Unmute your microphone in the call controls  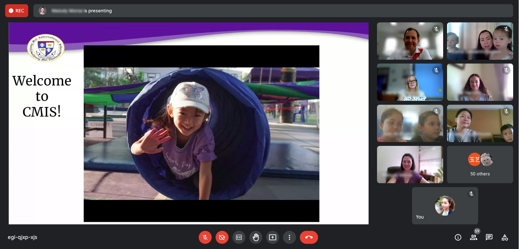pos(205,237)
